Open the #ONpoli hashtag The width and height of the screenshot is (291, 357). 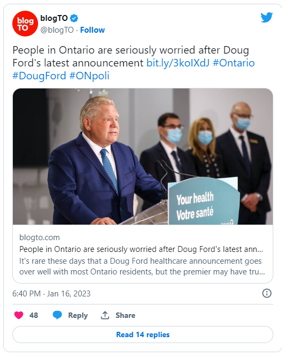point(89,76)
